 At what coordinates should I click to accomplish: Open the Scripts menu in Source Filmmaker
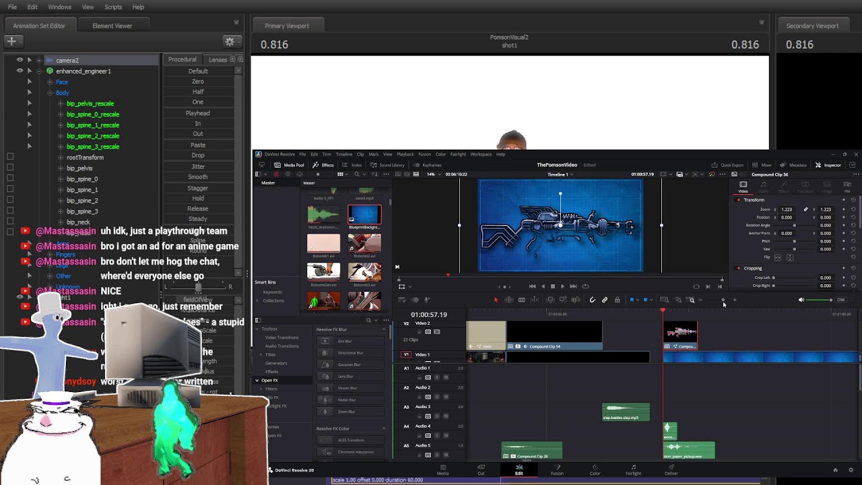(x=113, y=7)
